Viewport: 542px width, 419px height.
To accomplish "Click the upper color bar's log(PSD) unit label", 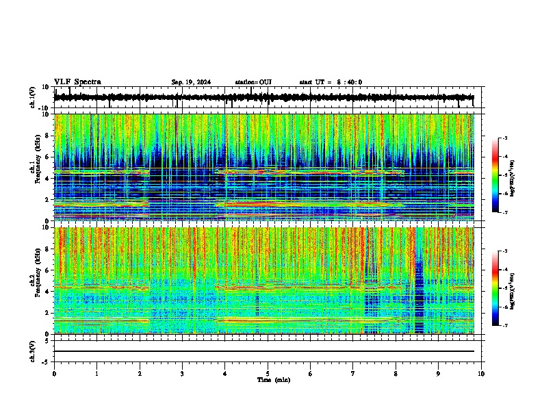I will tap(513, 178).
